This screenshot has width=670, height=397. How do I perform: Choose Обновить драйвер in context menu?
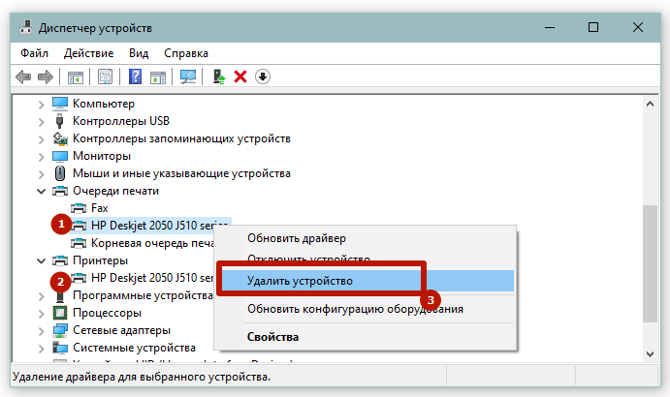point(366,238)
